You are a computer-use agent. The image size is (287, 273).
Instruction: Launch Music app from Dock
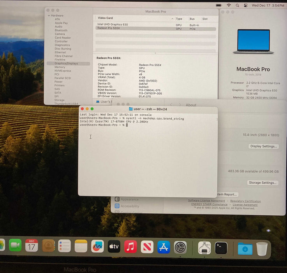point(130,246)
